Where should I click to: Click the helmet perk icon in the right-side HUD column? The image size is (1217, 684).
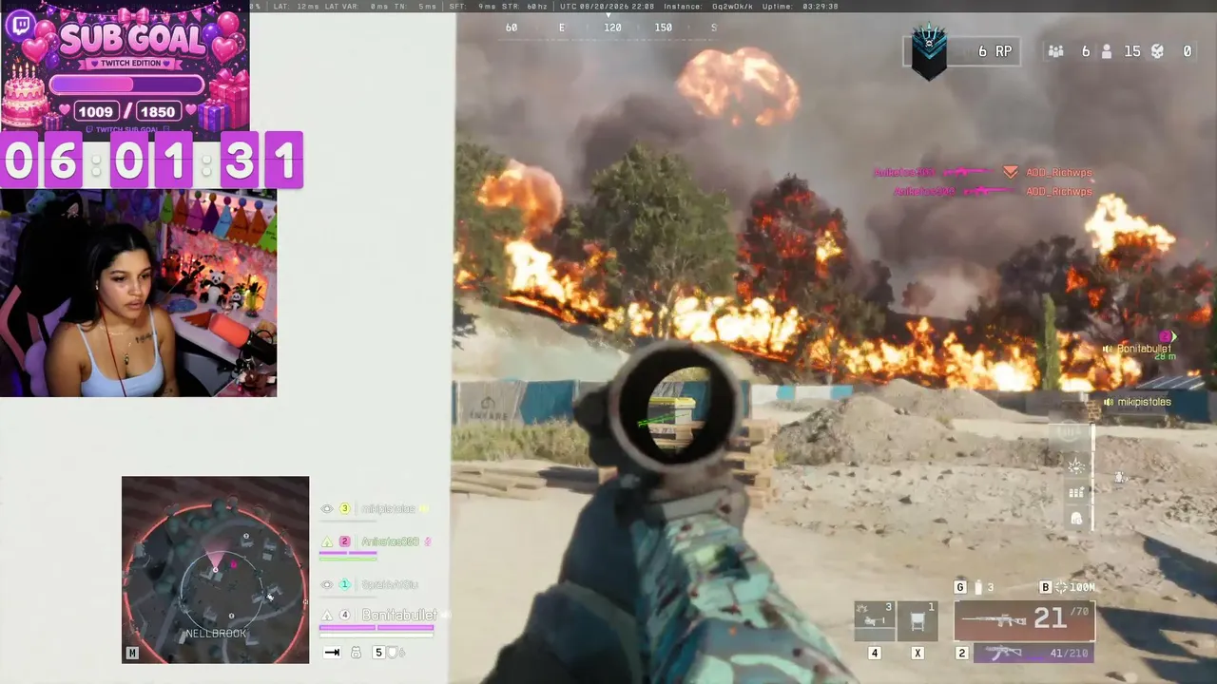point(1076,519)
